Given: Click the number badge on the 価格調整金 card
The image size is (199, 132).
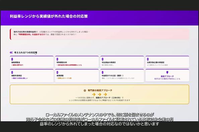Looking at the screenshot, I should point(12,59).
